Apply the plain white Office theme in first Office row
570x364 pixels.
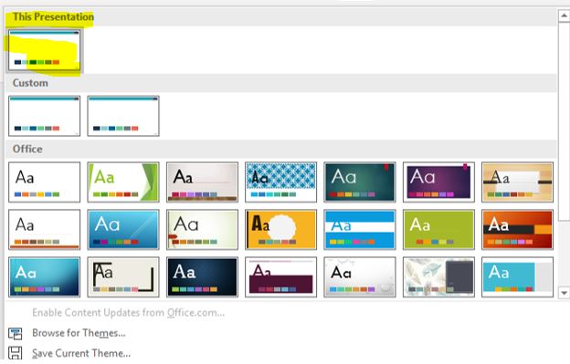45,182
